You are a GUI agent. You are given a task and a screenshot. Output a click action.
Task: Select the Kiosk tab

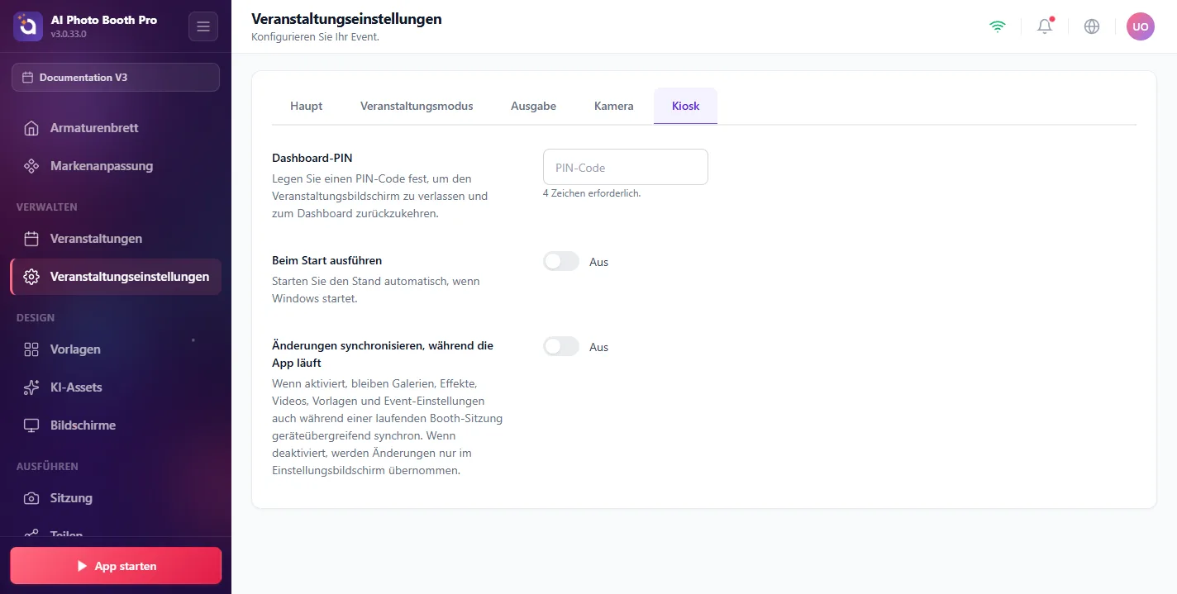pos(686,106)
